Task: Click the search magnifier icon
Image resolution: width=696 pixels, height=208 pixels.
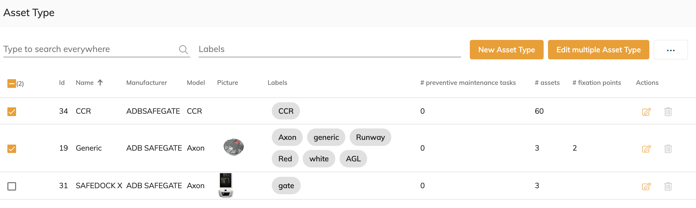Action: point(183,50)
